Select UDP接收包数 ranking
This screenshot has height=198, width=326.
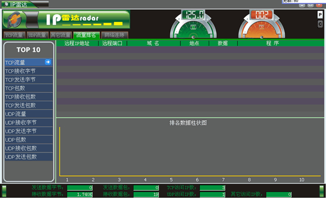[x=29, y=148]
